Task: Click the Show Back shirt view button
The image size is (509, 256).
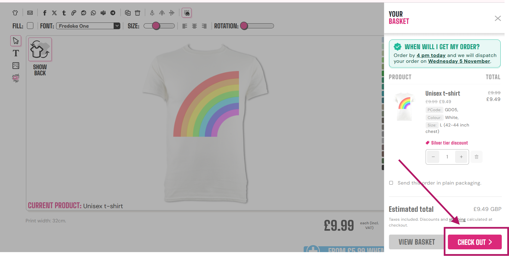Action: [x=40, y=50]
